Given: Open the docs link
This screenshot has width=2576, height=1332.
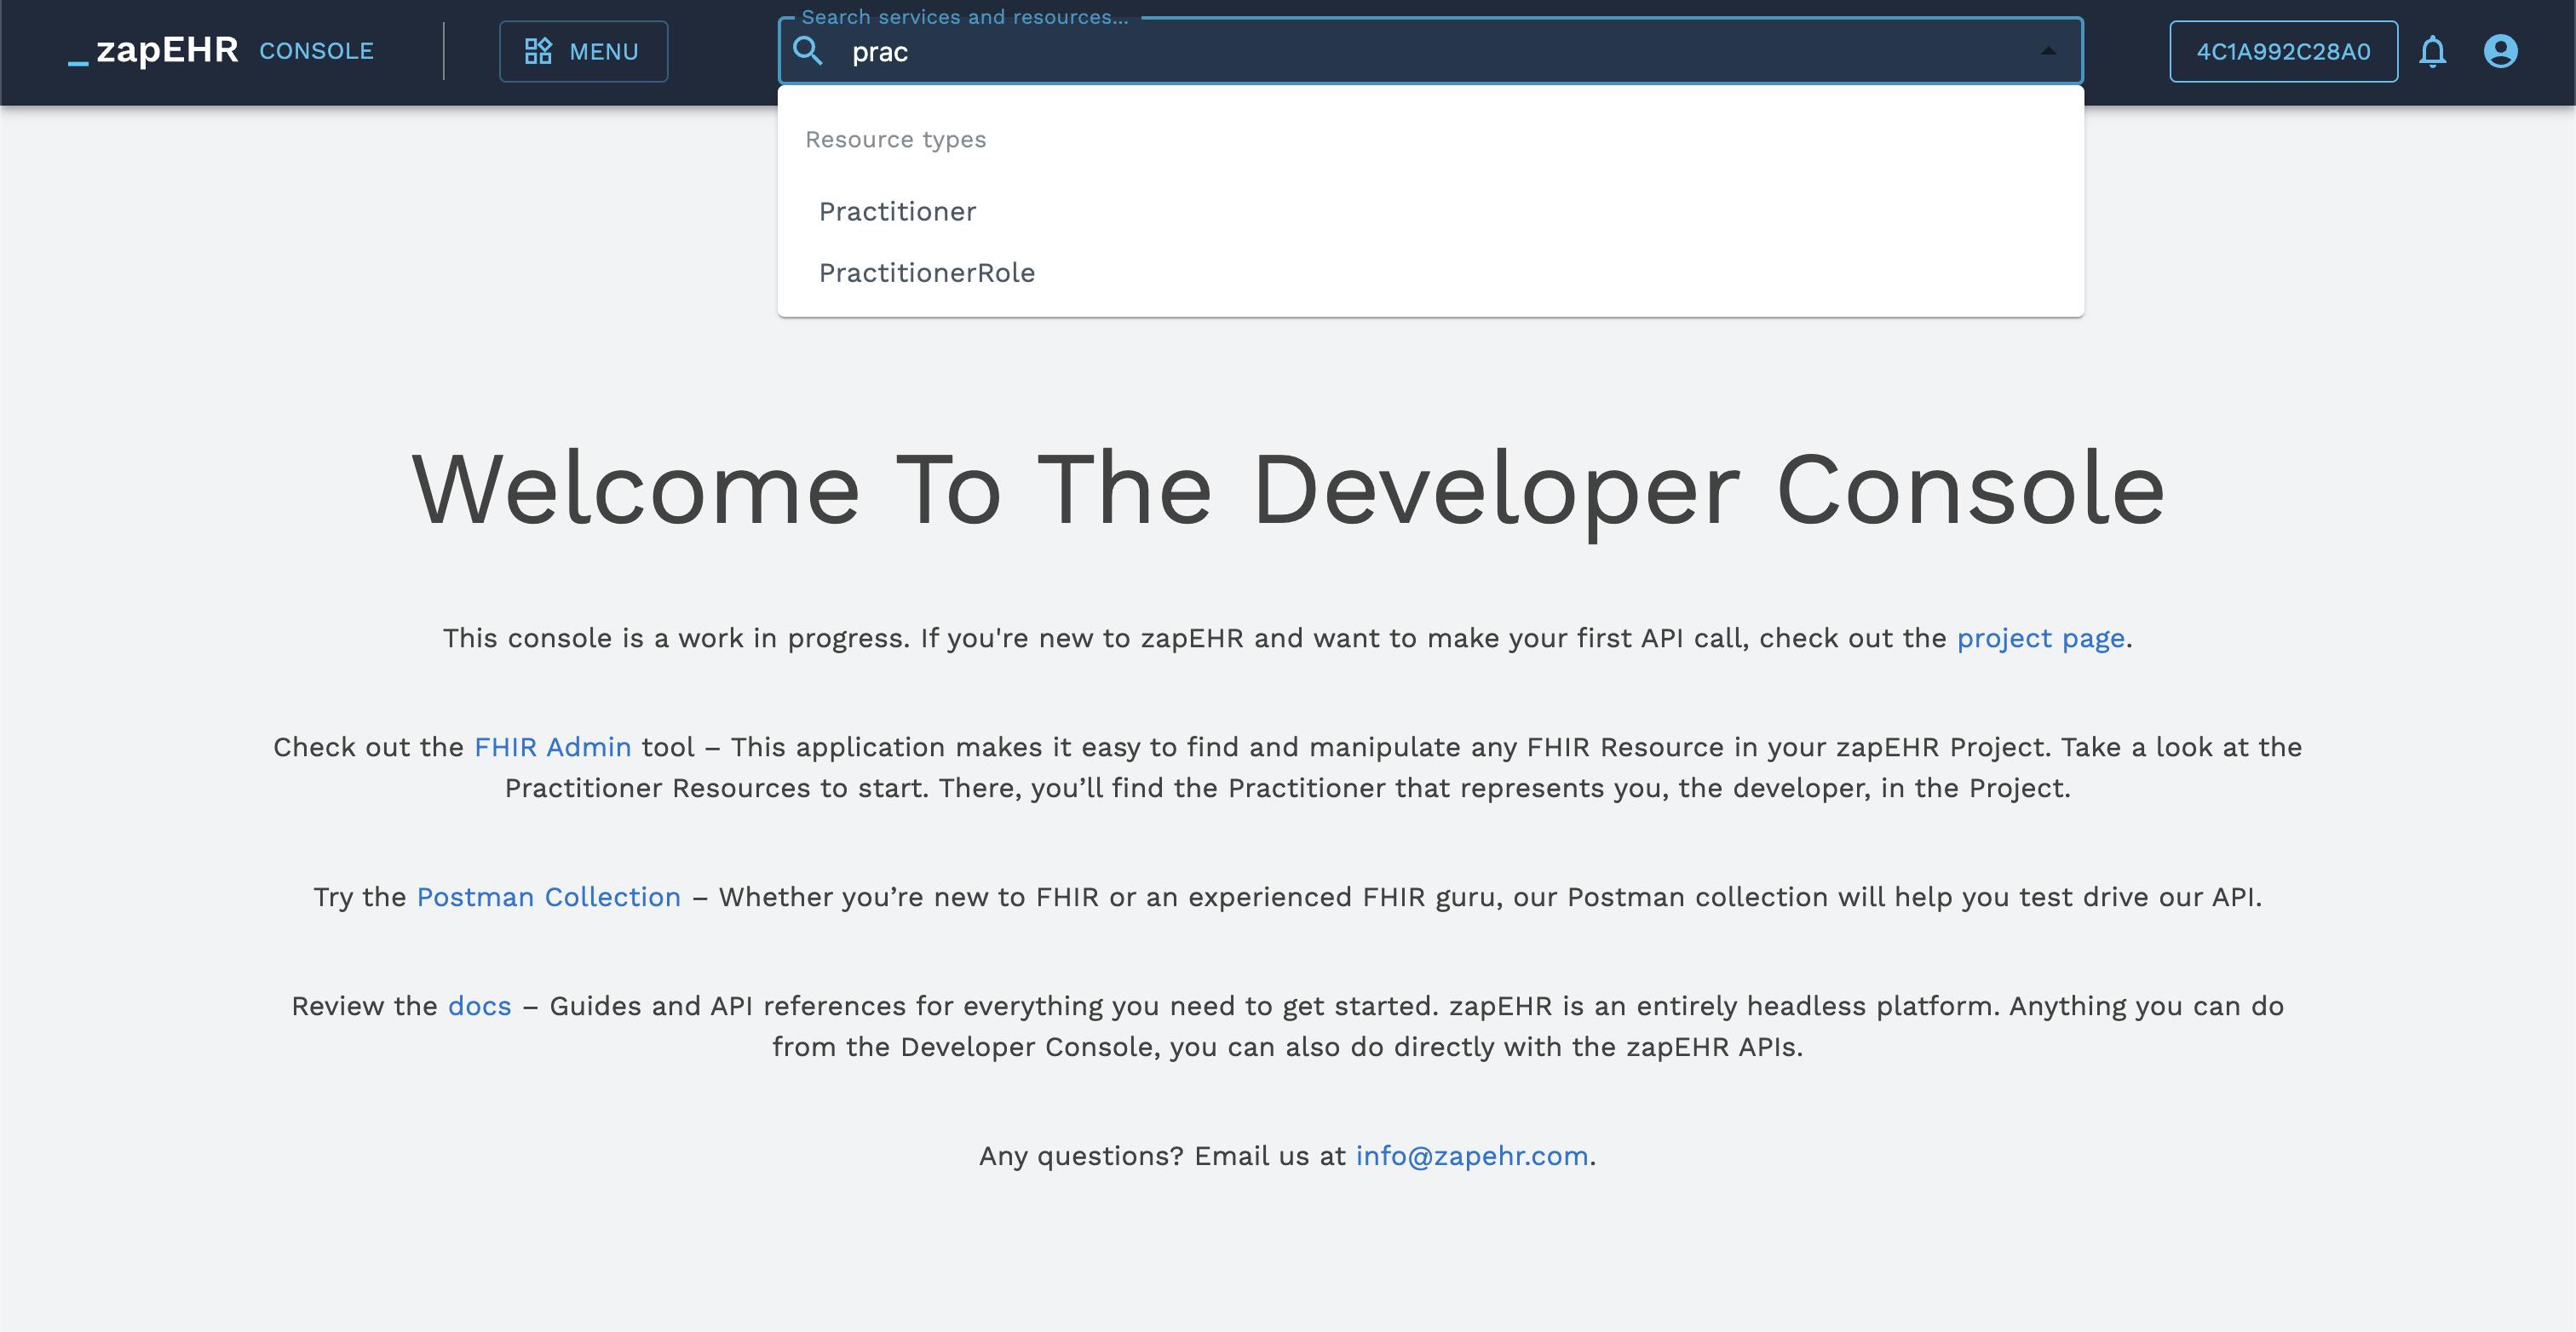Looking at the screenshot, I should [479, 1006].
